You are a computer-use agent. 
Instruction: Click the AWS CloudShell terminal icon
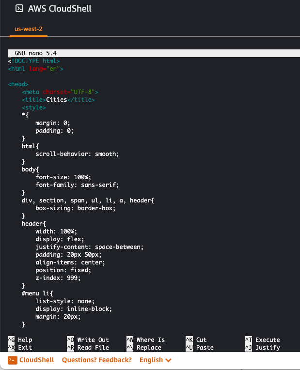19,9
